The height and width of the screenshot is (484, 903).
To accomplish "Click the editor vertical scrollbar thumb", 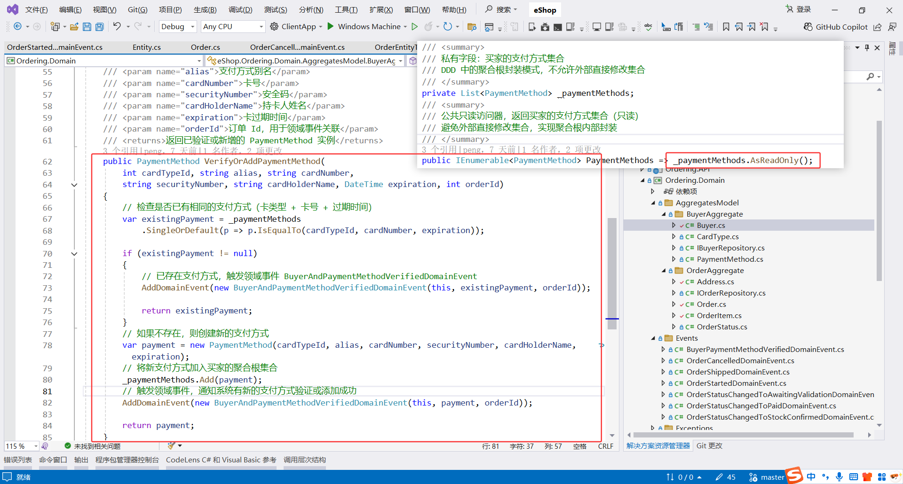I will tap(612, 273).
